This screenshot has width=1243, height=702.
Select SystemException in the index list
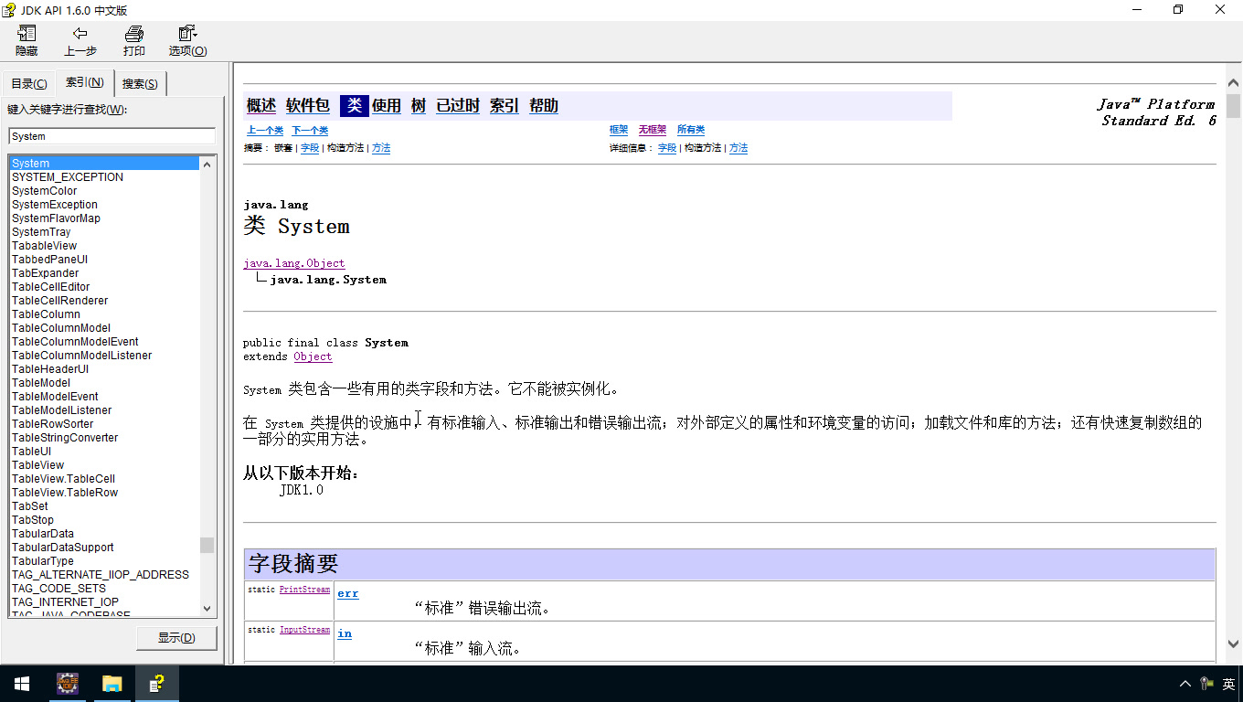pyautogui.click(x=55, y=205)
